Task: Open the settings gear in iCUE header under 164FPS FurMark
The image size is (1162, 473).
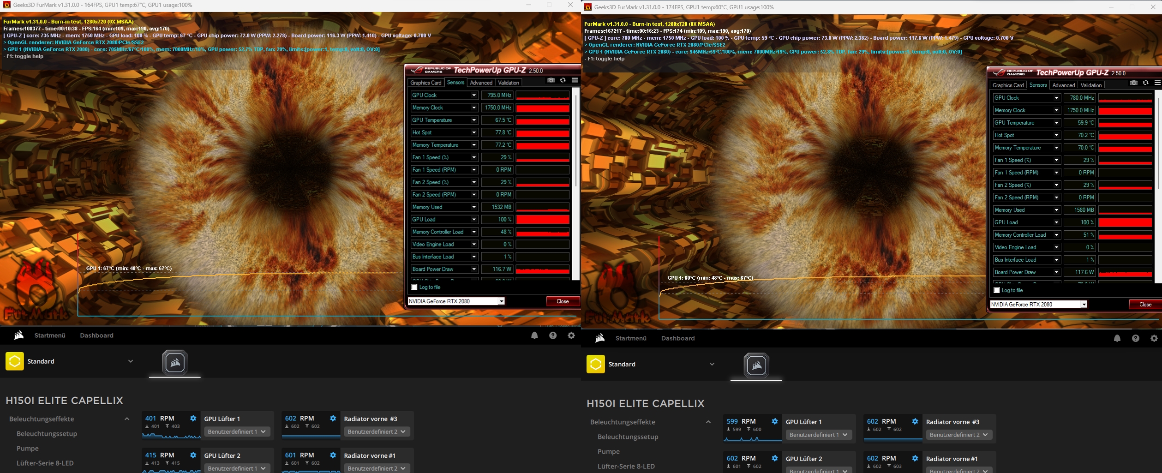Action: click(571, 335)
